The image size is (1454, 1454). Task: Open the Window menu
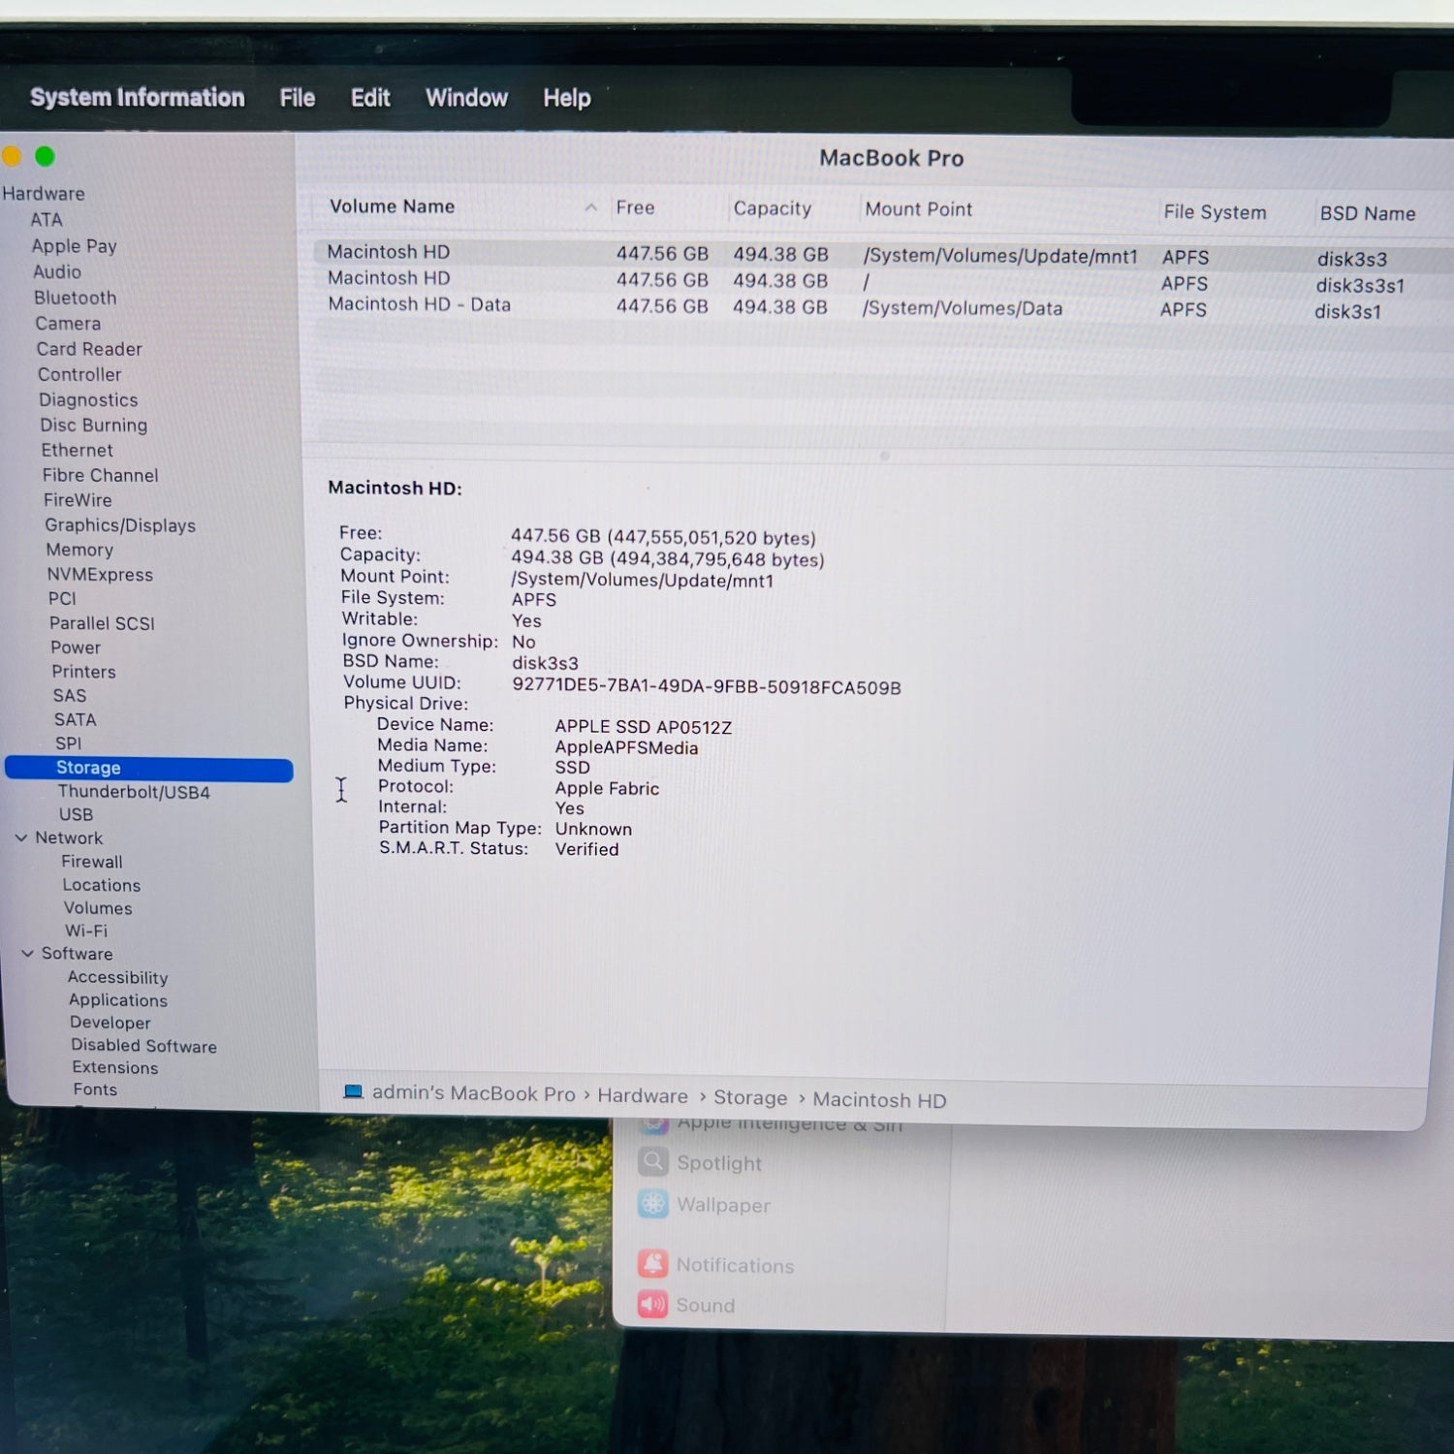pyautogui.click(x=466, y=98)
